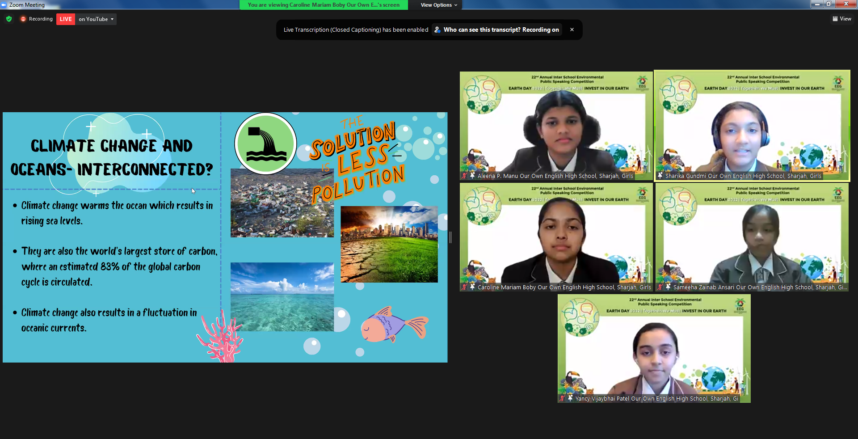Viewport: 858px width, 439px height.
Task: Click muted mic icon on Caroline Mariam Boby
Action: pyautogui.click(x=464, y=287)
